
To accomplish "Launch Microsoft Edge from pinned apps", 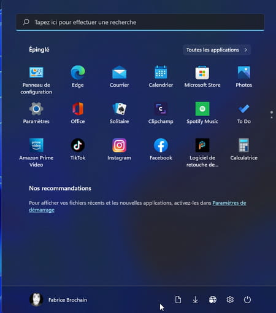I will coord(78,76).
